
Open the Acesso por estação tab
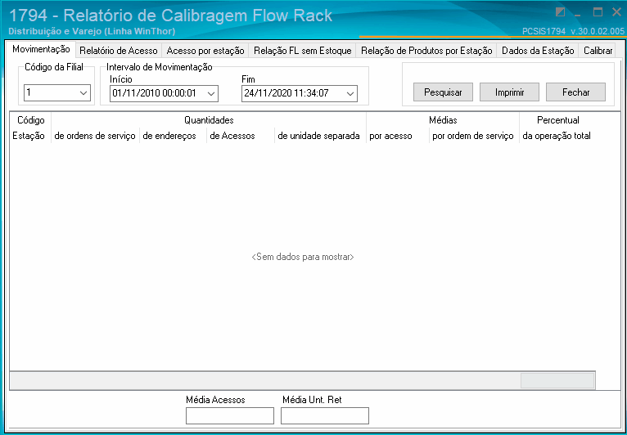point(205,51)
